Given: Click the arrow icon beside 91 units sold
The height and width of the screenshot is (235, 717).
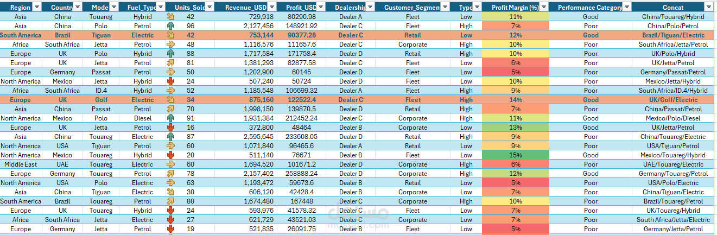Looking at the screenshot, I should [x=171, y=118].
